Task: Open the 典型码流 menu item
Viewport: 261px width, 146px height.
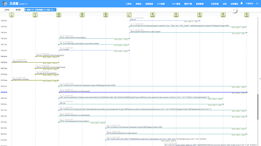Action: (149, 4)
